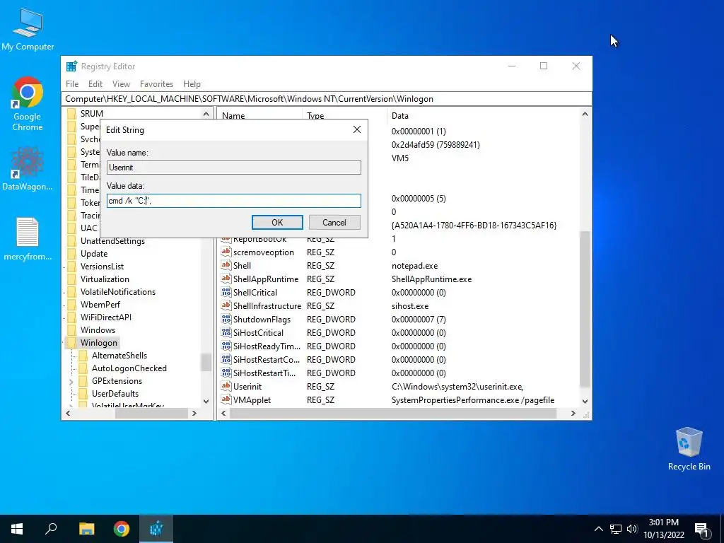
Task: Open the Favorites menu
Action: coord(156,84)
